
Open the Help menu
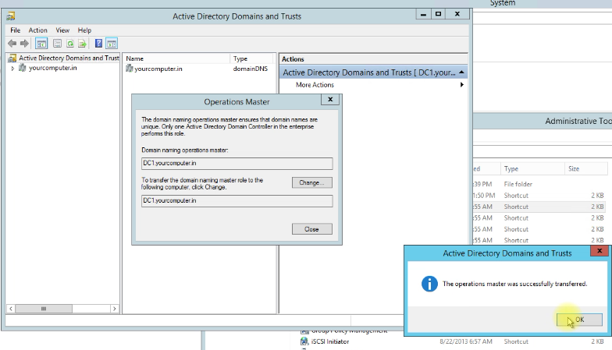[x=84, y=30]
